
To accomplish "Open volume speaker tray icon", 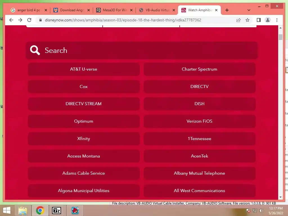I will point(261,210).
